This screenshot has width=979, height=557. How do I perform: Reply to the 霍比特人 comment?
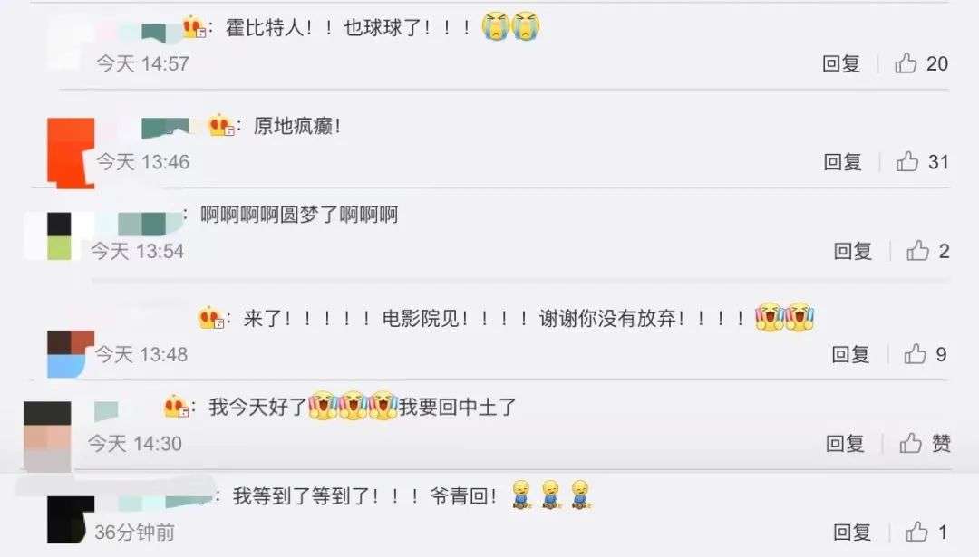point(841,63)
